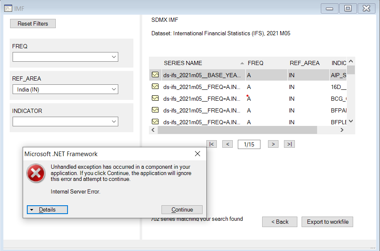Go to the first page of results

(x=212, y=144)
